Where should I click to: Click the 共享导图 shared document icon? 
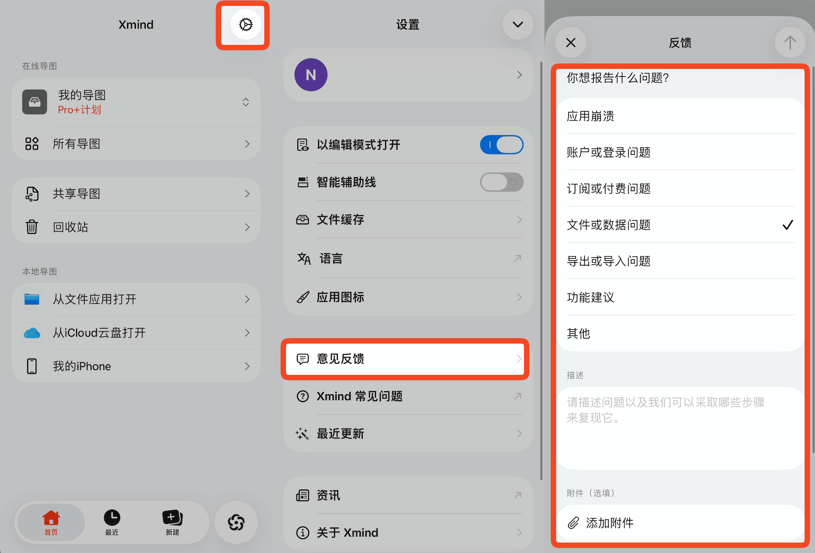tap(32, 194)
